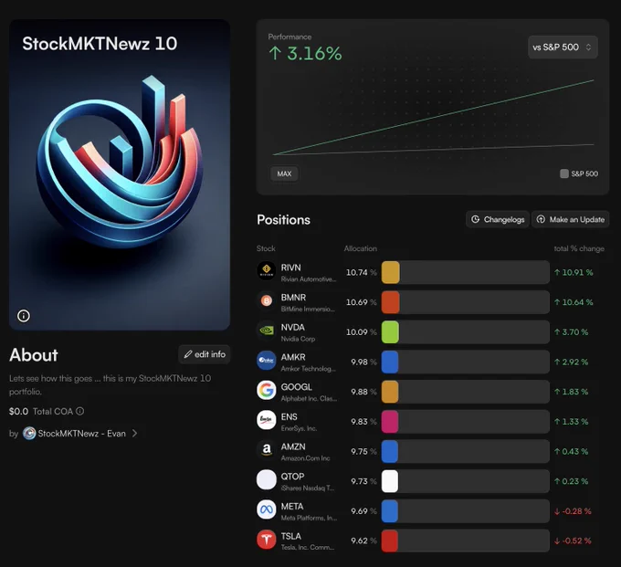Click the RIVN allocation color bar

click(391, 272)
